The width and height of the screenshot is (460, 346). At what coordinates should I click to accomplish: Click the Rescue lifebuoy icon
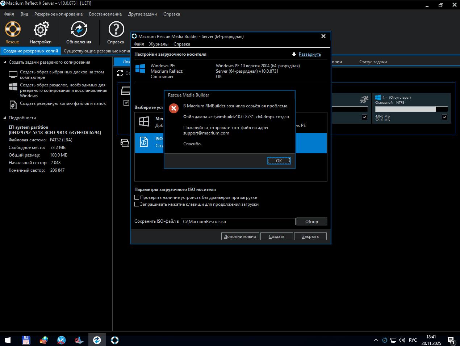[x=13, y=30]
